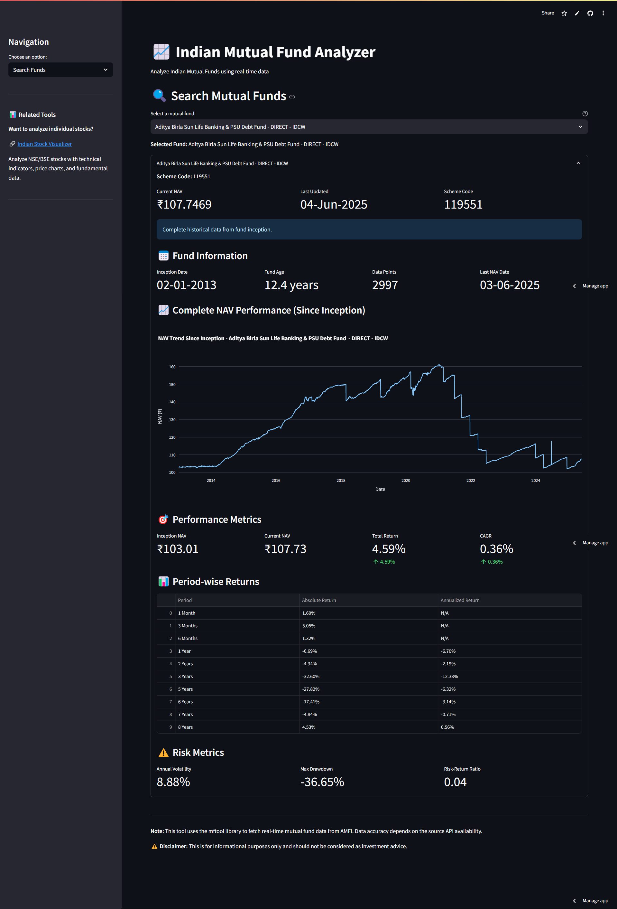
Task: Click the link icon beside Indian Stock Visualizer
Action: pos(12,144)
